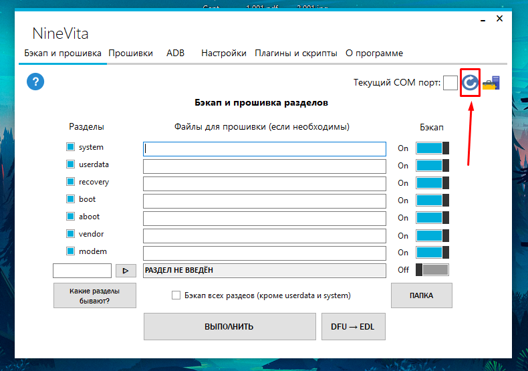
Task: Open the Плагины и скрипты tab
Action: point(295,53)
